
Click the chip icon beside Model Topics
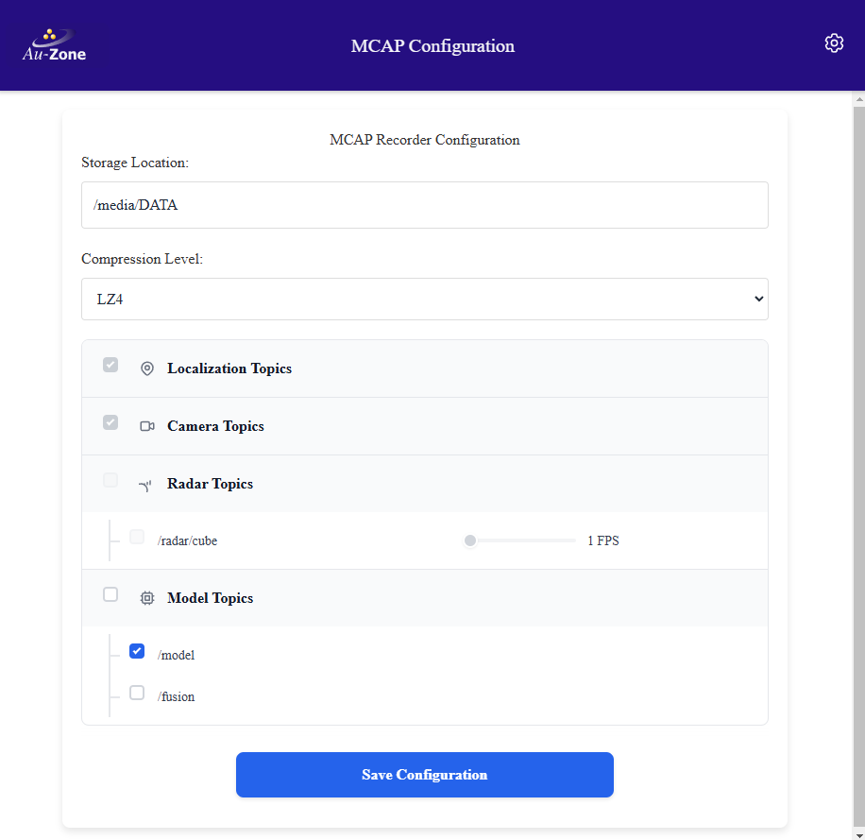[147, 598]
